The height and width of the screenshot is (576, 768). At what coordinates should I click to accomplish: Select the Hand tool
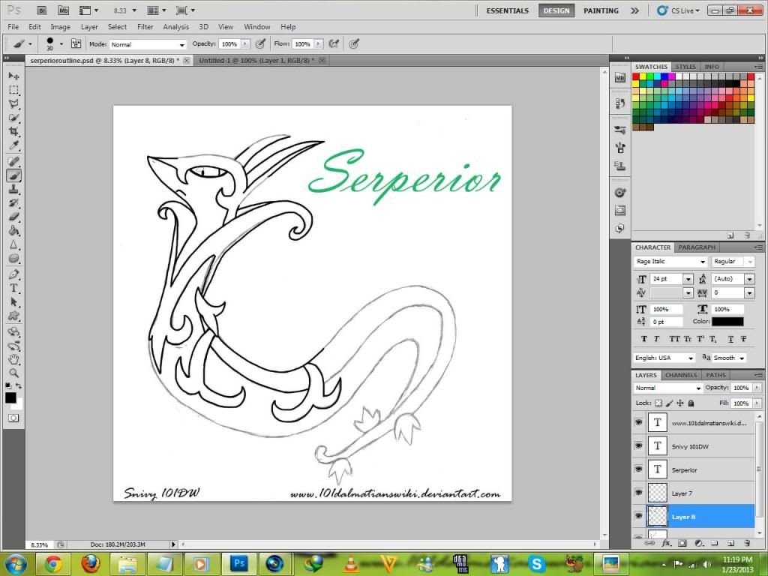click(13, 359)
